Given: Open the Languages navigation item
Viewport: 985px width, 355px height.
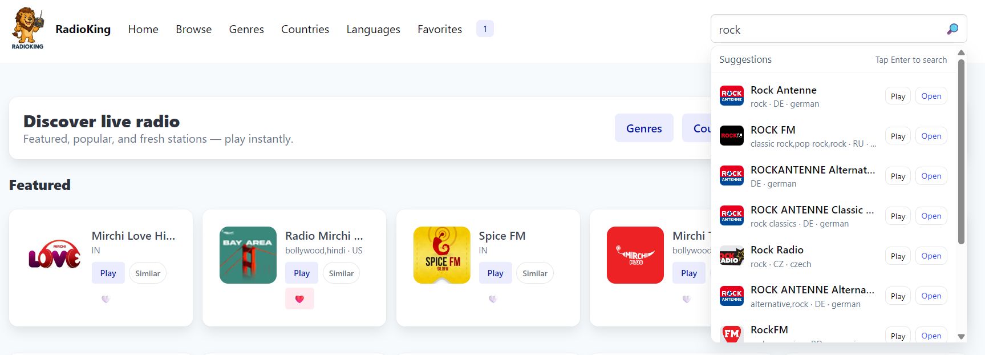Looking at the screenshot, I should tap(373, 29).
